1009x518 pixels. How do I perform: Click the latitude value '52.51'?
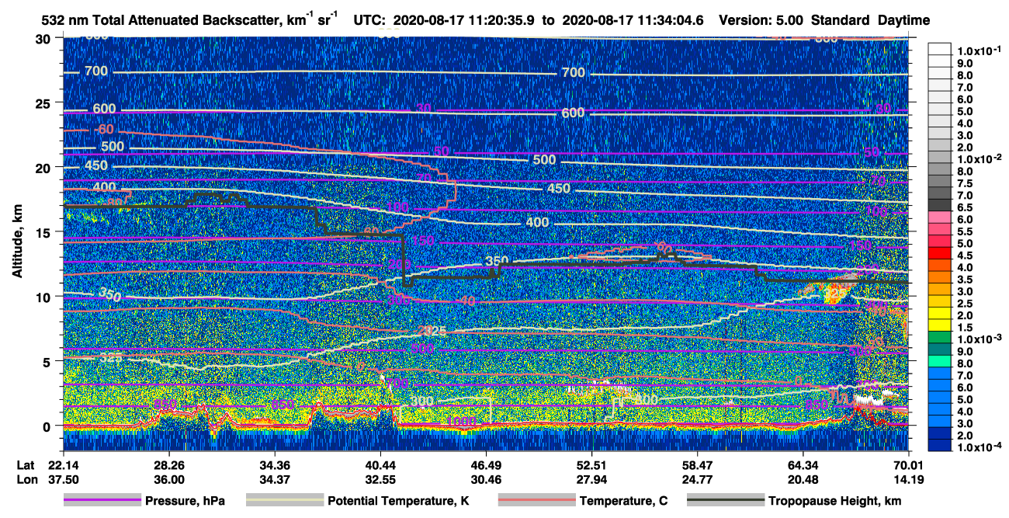point(591,464)
